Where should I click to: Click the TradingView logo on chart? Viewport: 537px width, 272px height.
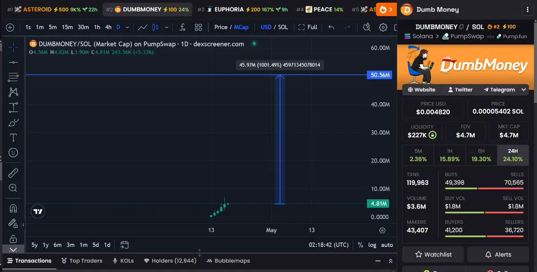coord(38,211)
